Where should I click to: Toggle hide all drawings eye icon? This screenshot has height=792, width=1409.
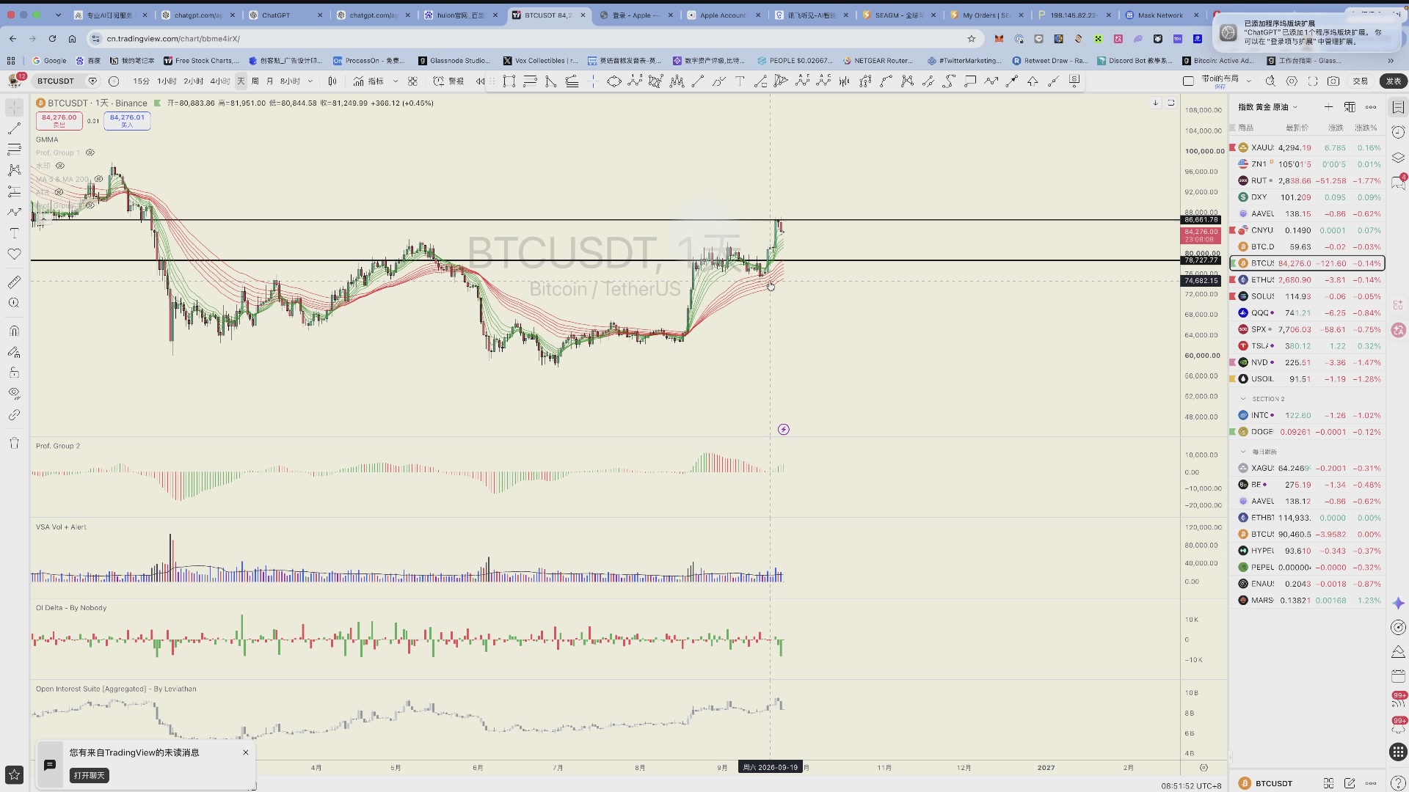[x=14, y=393]
